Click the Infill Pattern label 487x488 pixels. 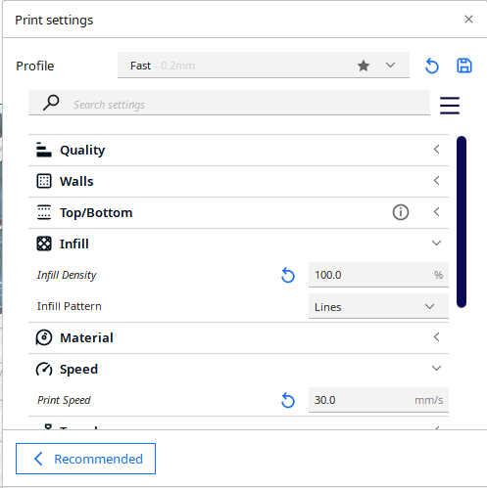tap(70, 306)
